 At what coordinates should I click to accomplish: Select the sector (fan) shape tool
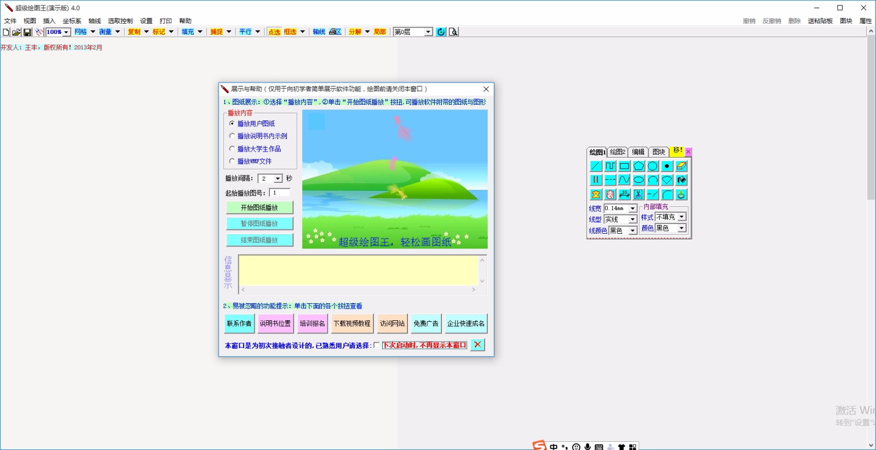coord(667,180)
